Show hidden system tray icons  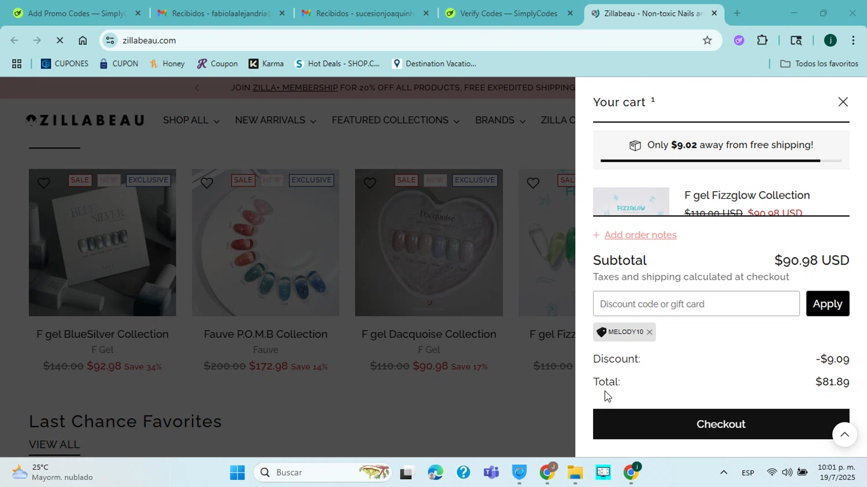tap(723, 473)
